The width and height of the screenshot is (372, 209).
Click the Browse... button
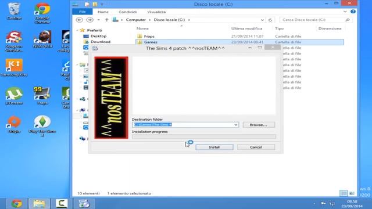pos(259,125)
